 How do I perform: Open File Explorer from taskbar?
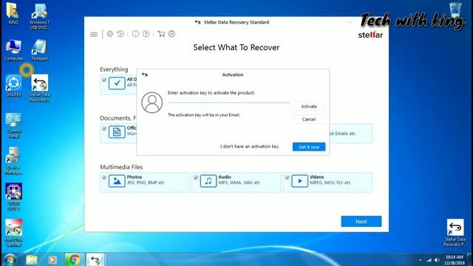click(x=32, y=259)
